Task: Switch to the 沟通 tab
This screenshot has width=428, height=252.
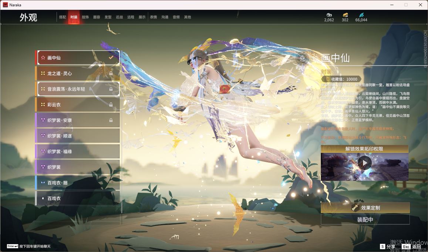Action: point(165,17)
